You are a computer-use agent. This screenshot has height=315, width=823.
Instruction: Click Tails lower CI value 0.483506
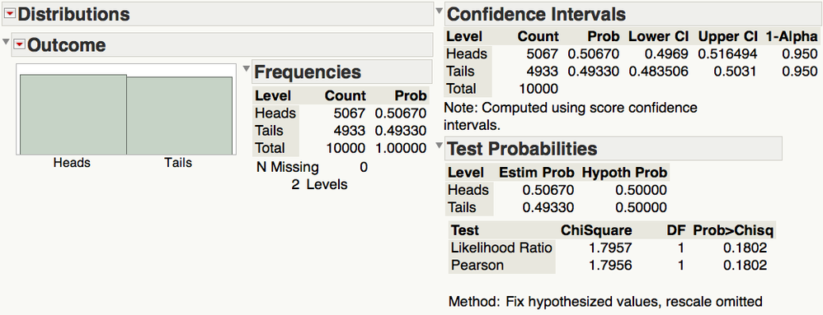point(658,72)
